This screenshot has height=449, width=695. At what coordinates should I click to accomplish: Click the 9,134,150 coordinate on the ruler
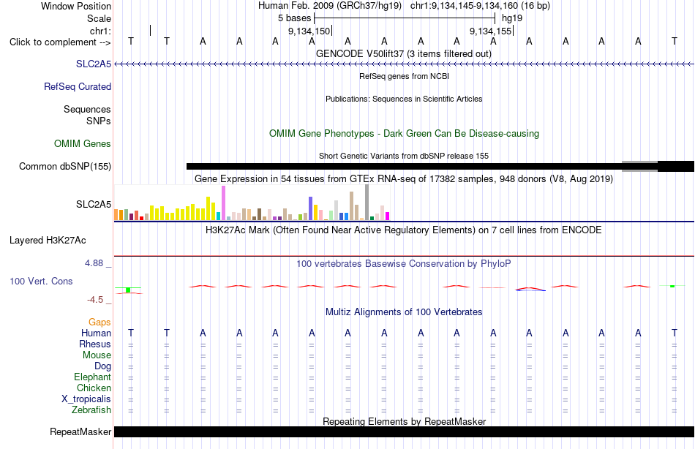click(309, 31)
